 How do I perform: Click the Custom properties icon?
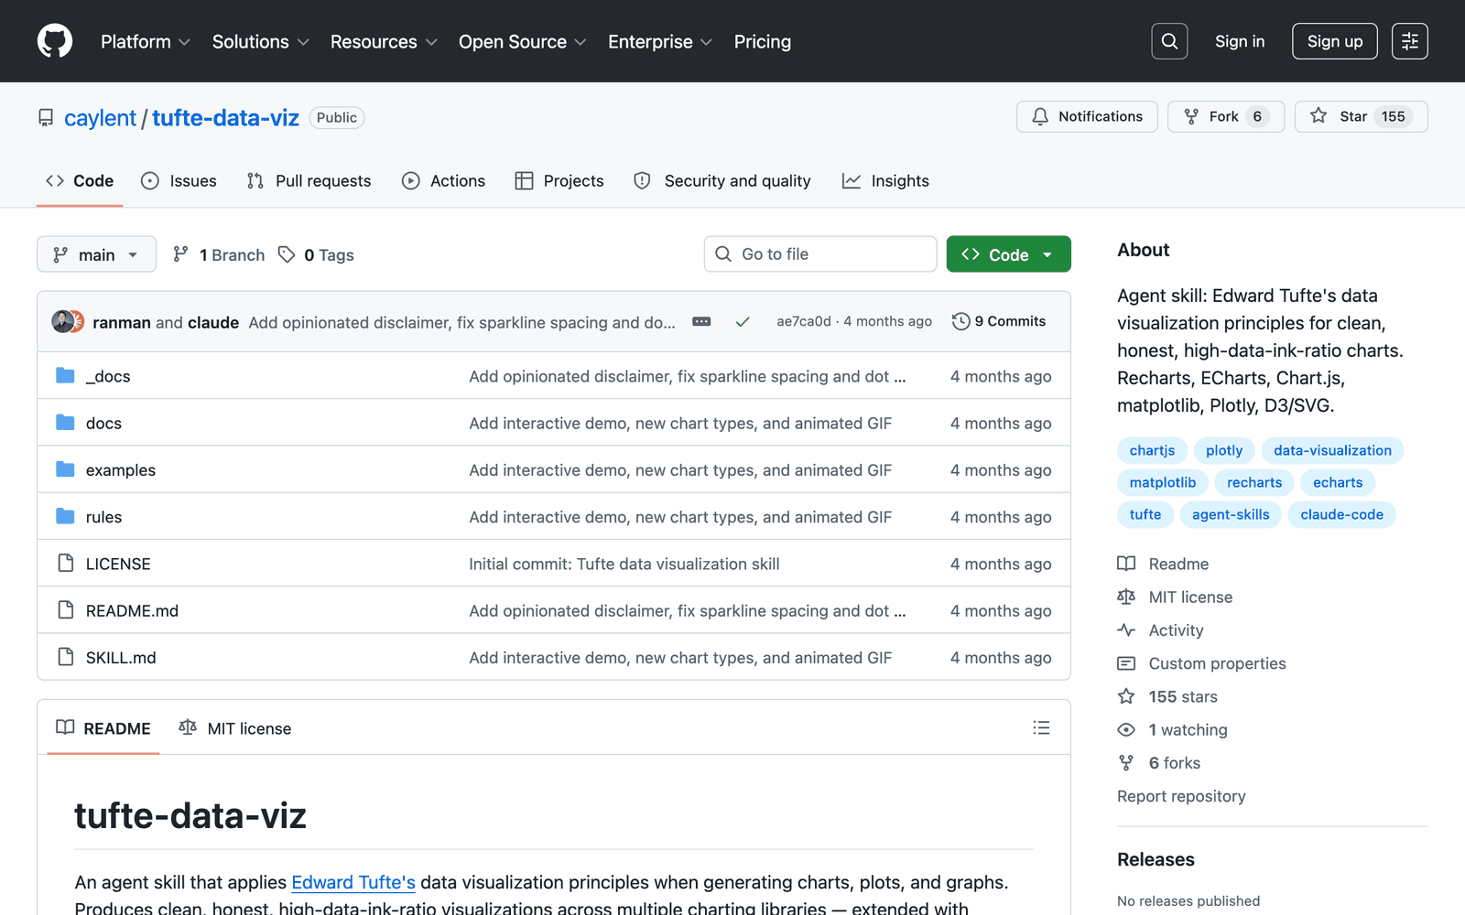[1126, 663]
